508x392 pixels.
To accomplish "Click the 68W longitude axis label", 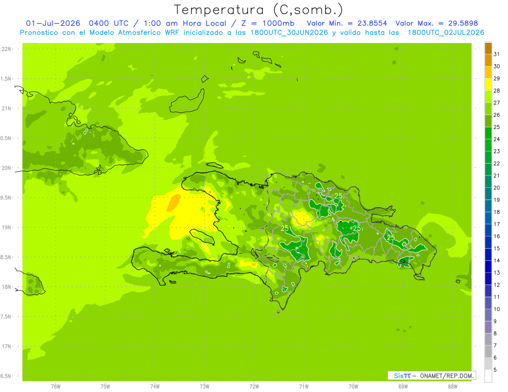I will point(453,387).
